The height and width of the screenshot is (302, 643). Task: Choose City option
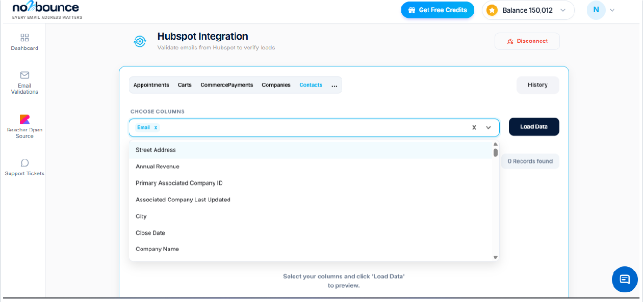pyautogui.click(x=311, y=216)
